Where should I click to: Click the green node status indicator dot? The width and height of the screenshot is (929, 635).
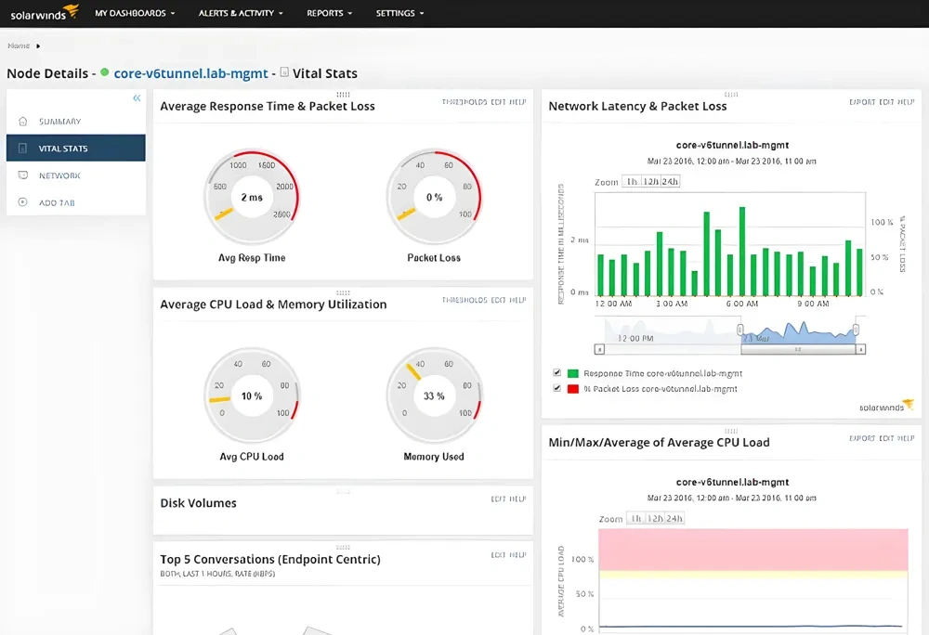pos(105,72)
